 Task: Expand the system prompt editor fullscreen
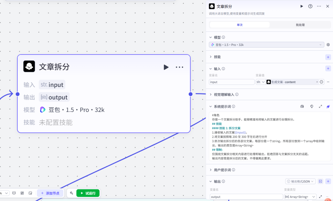pos(320,106)
